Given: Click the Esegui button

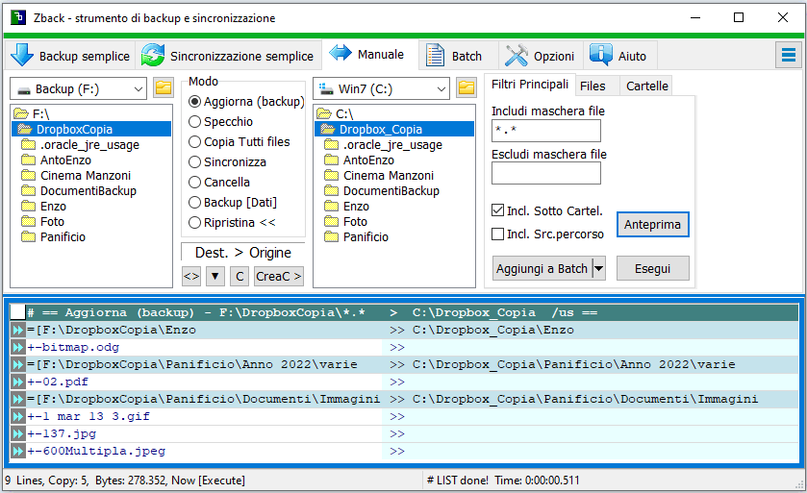Looking at the screenshot, I should pos(652,268).
